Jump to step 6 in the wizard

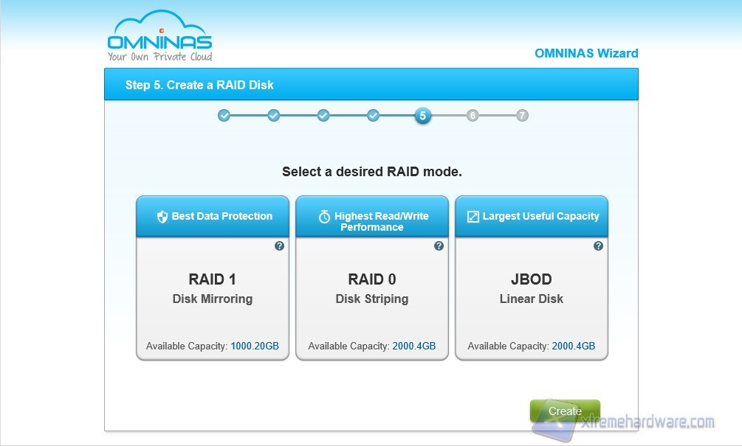click(473, 116)
